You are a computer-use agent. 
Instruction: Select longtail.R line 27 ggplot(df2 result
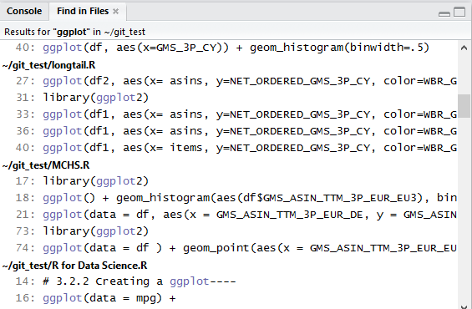point(229,81)
